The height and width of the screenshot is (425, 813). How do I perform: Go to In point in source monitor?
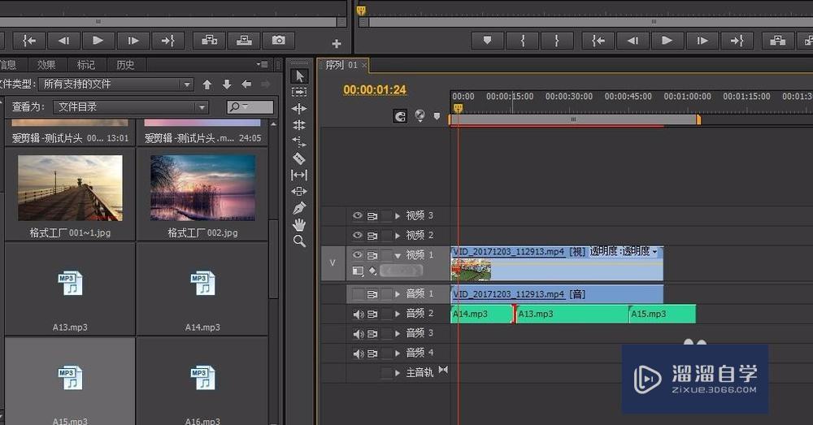pos(29,40)
